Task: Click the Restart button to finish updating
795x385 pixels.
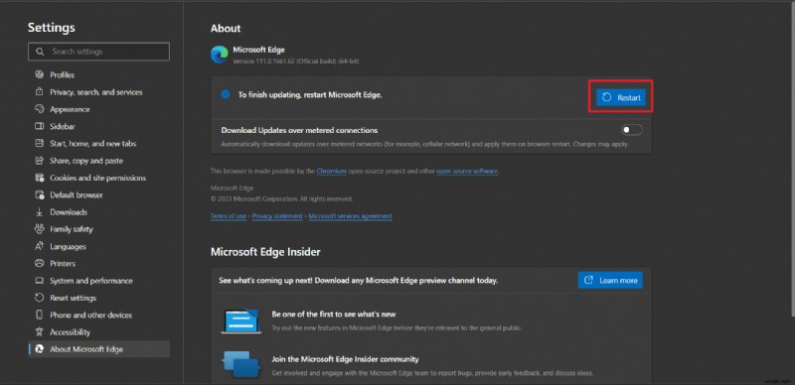Action: click(x=620, y=98)
